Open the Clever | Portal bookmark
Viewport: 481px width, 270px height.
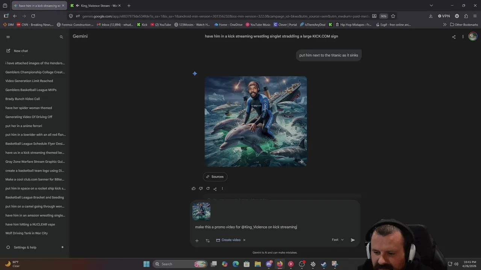[285, 25]
